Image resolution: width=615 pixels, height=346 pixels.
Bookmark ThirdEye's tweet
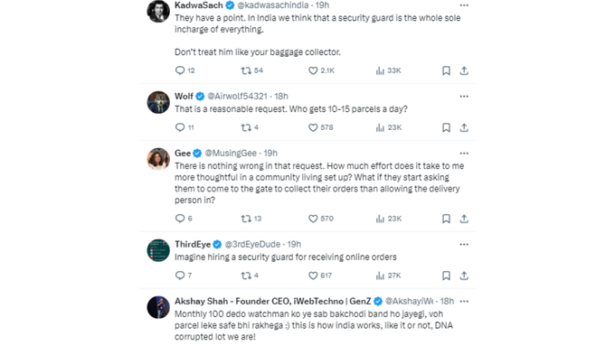point(446,276)
